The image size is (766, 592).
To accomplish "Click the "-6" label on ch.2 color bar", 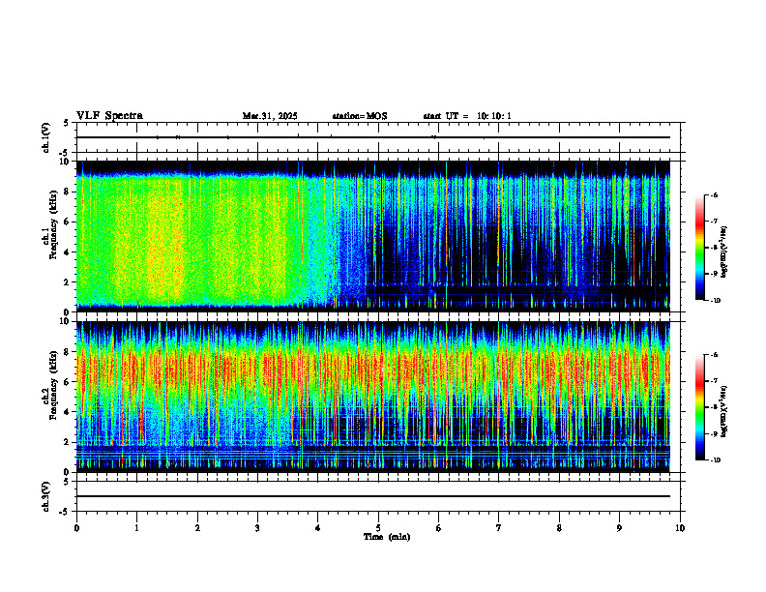I will [x=714, y=355].
